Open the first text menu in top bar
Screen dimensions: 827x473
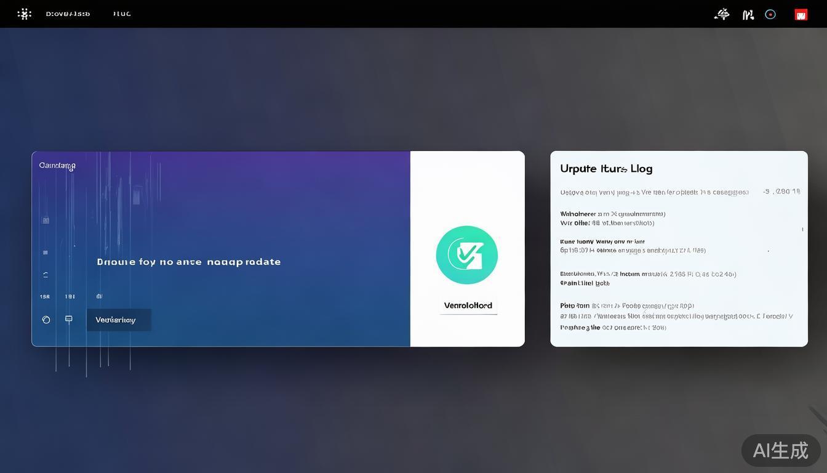(68, 14)
